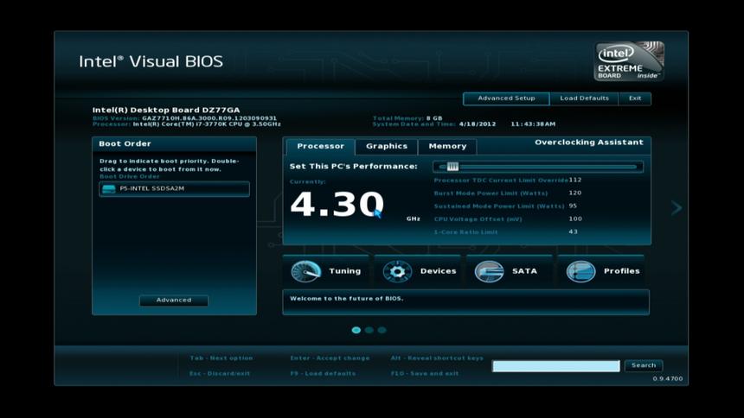
Task: Click Burst Mode Power Limit value 120
Action: click(x=575, y=193)
